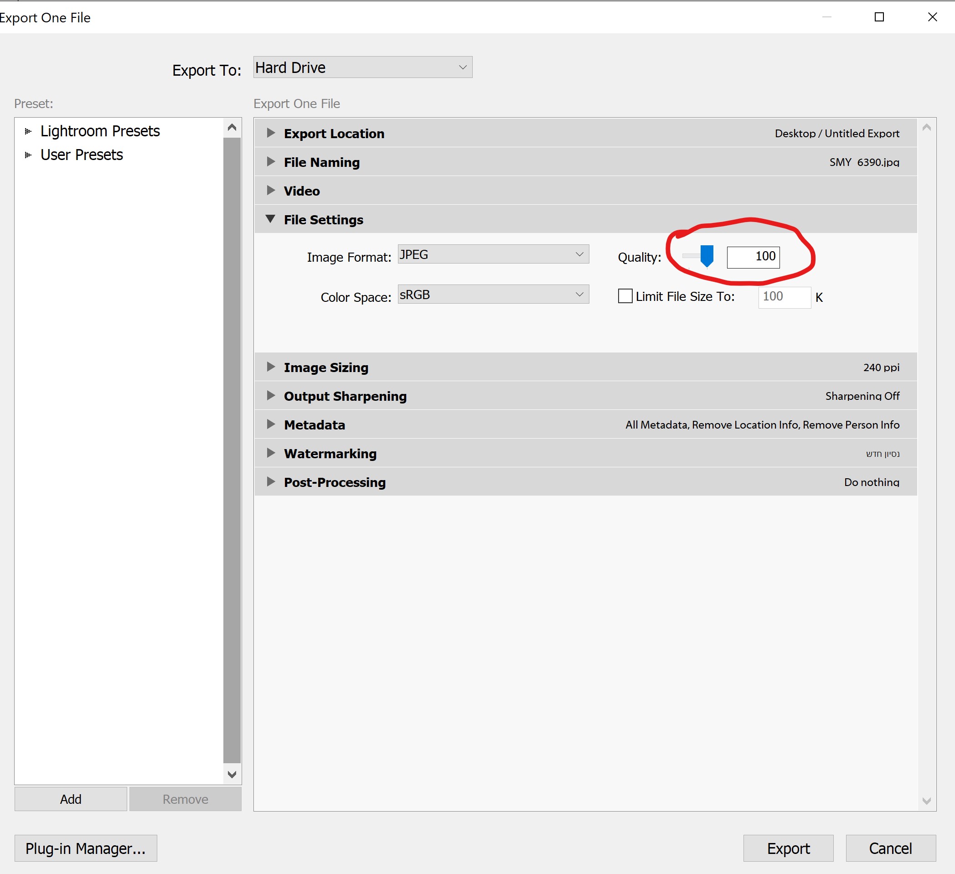Expand the Post-Processing section
955x874 pixels.
(270, 482)
